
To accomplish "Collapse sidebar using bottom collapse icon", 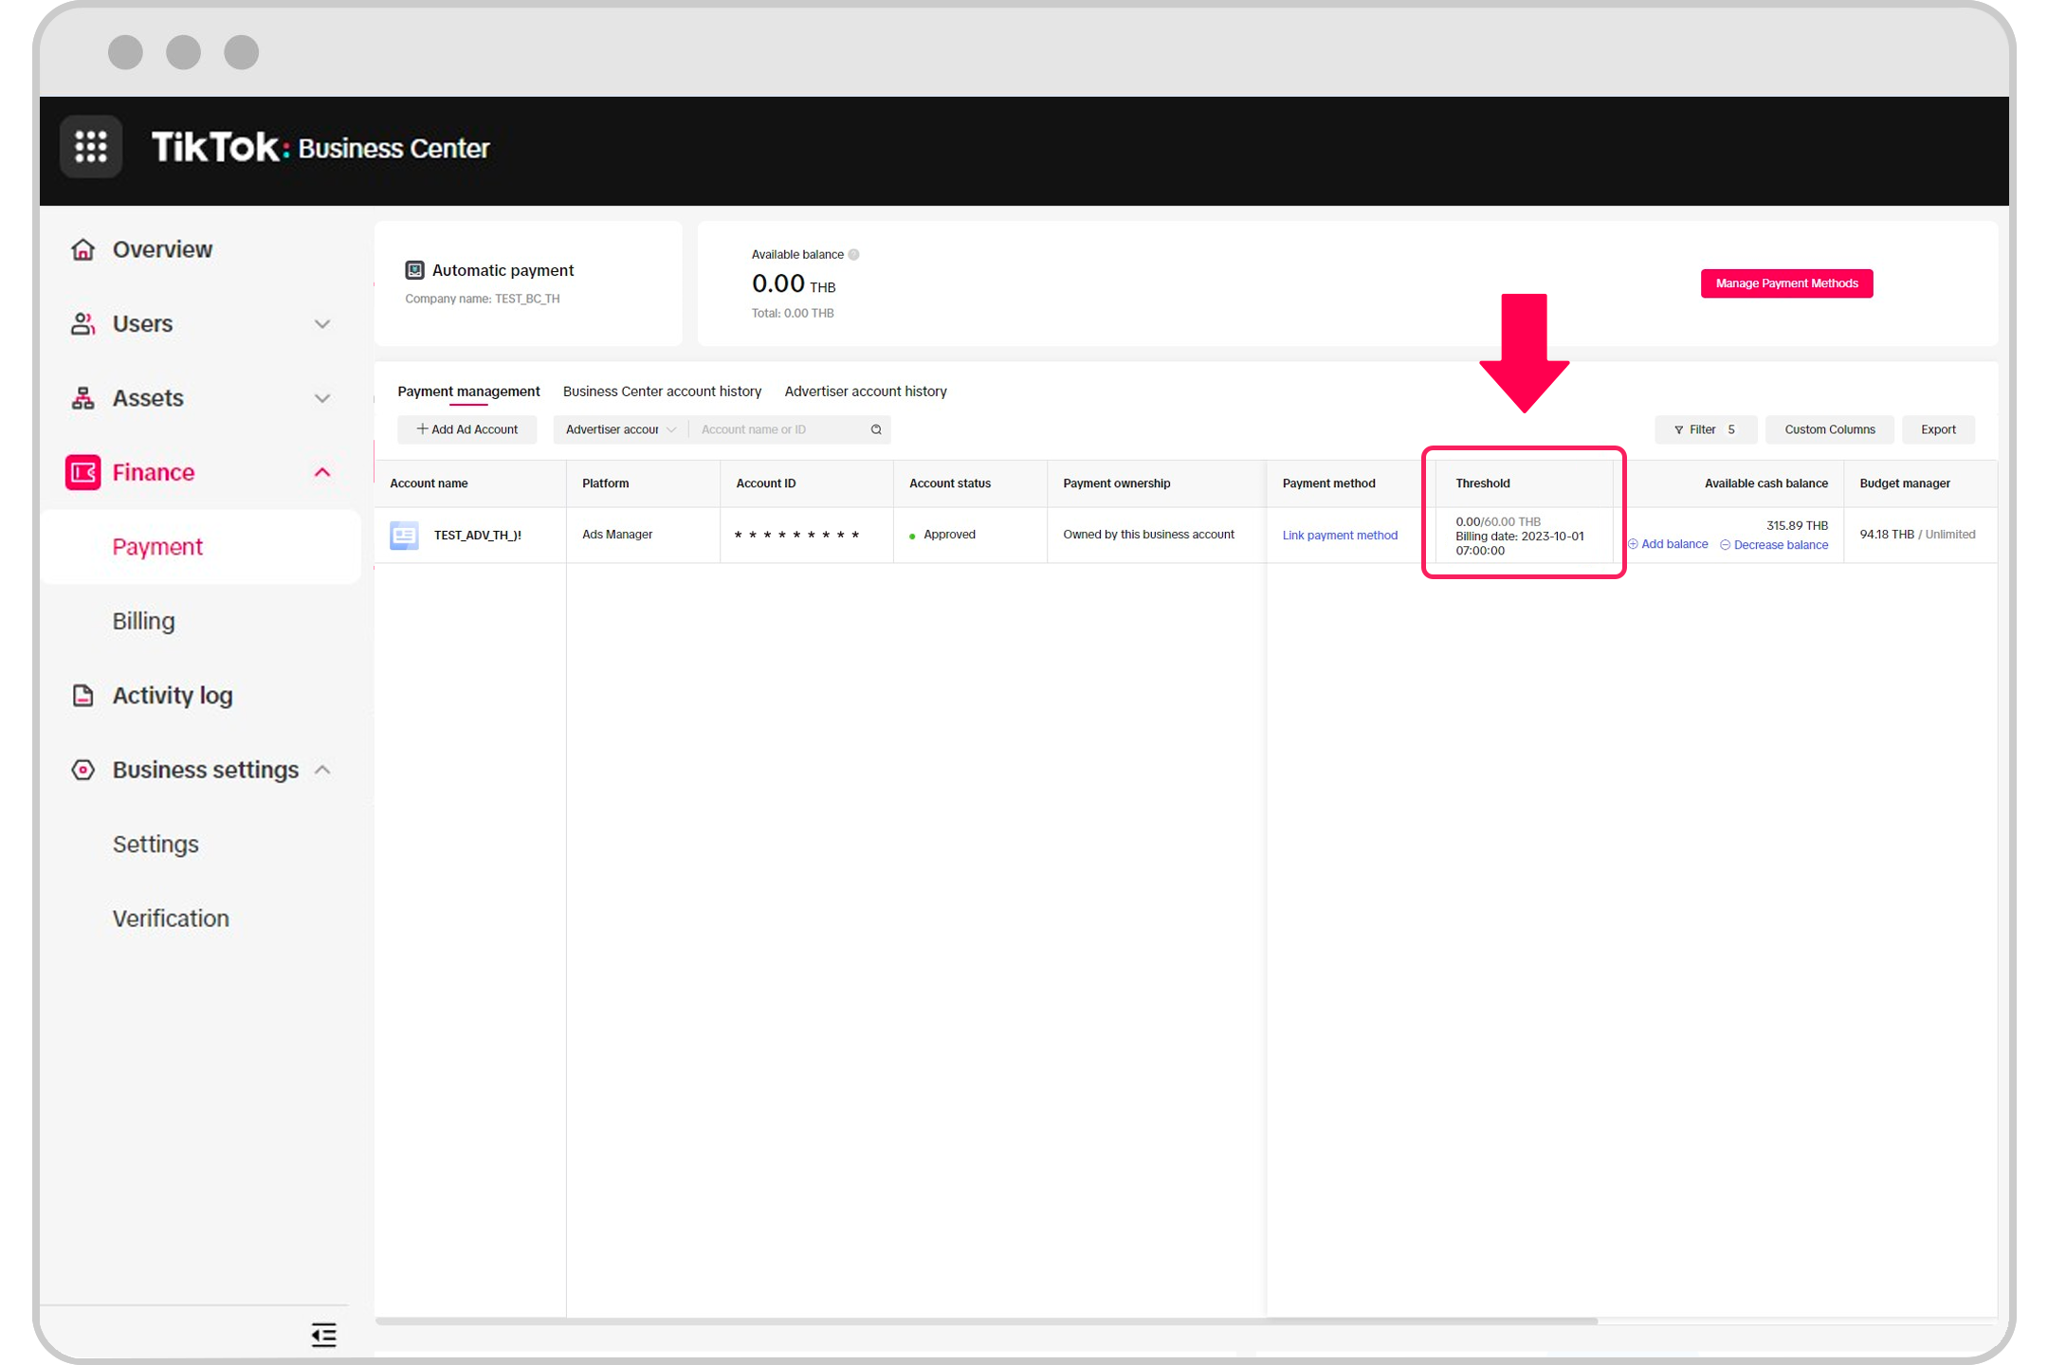I will coord(323,1335).
